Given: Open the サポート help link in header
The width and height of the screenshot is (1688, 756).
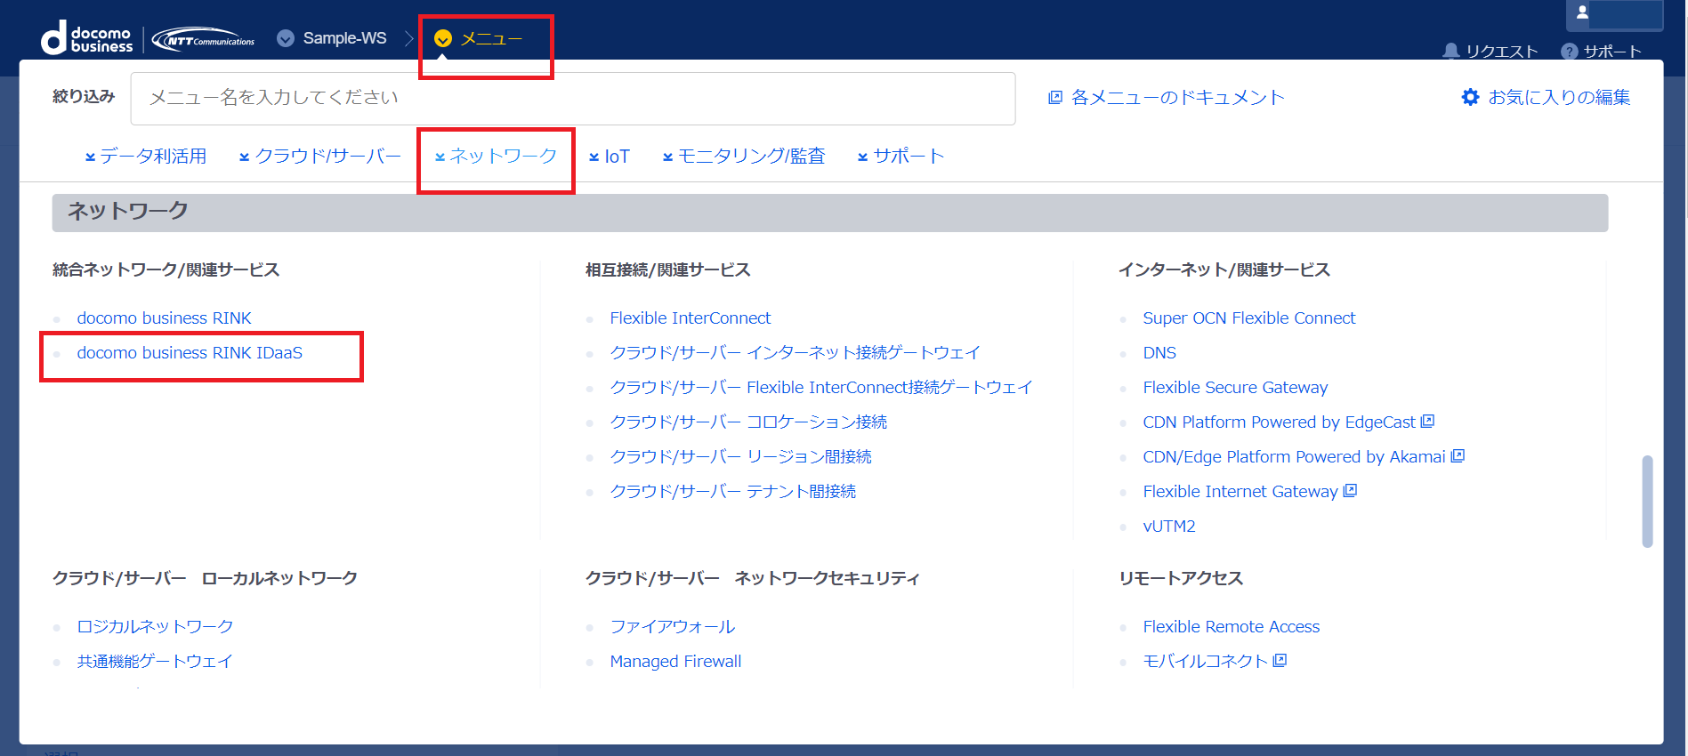Looking at the screenshot, I should coord(1602,52).
